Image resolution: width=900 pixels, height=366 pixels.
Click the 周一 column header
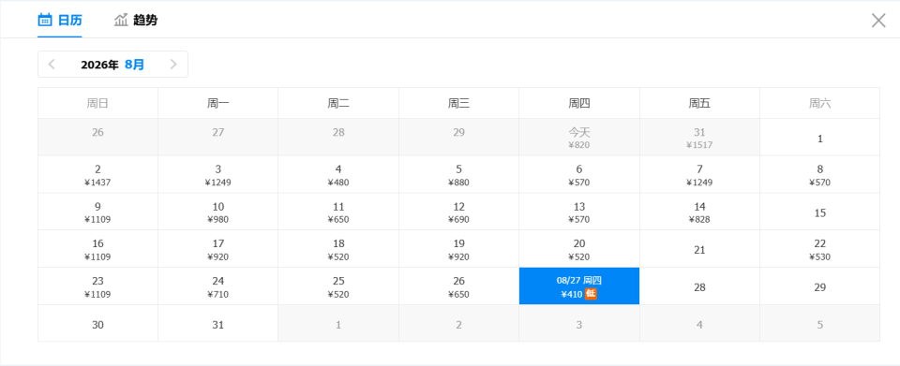218,103
